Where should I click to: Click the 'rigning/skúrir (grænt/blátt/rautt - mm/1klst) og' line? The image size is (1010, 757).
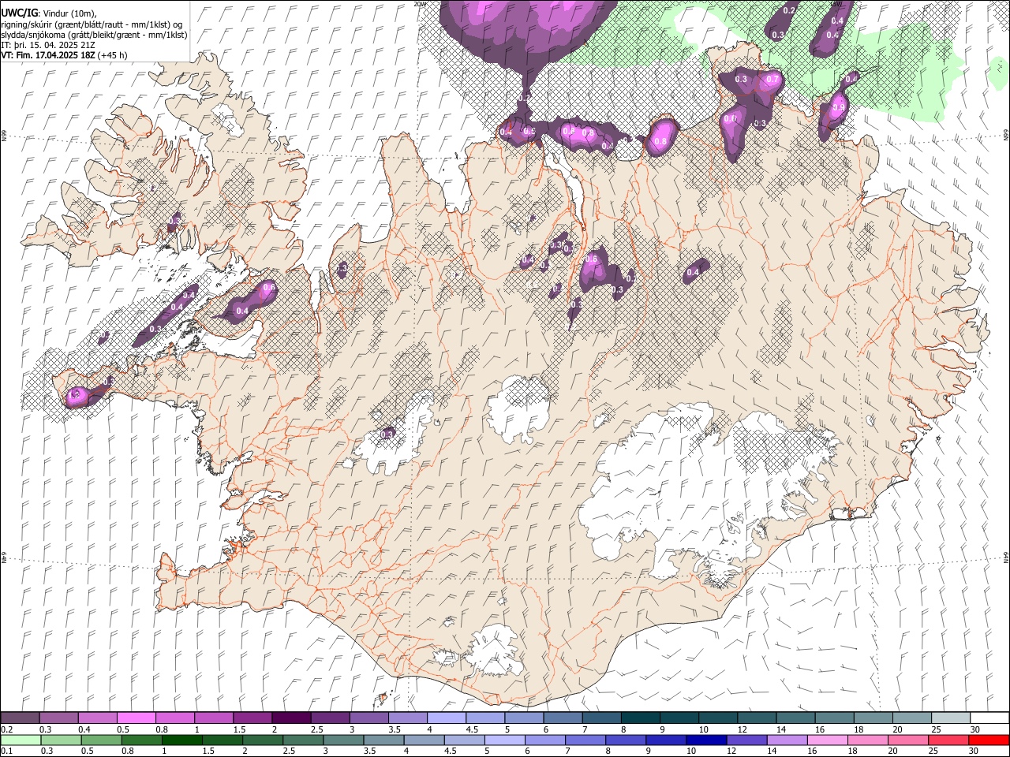click(x=92, y=24)
